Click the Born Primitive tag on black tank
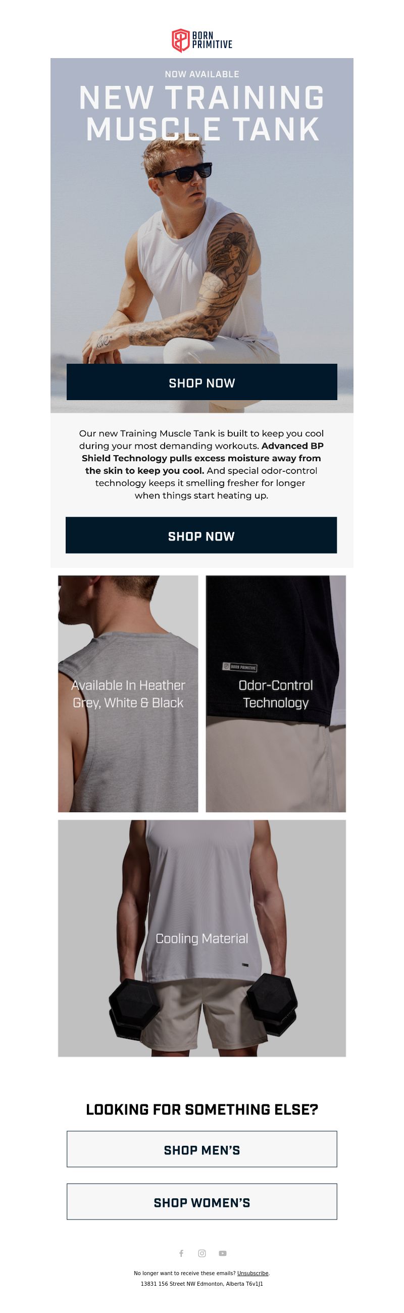 click(x=240, y=667)
